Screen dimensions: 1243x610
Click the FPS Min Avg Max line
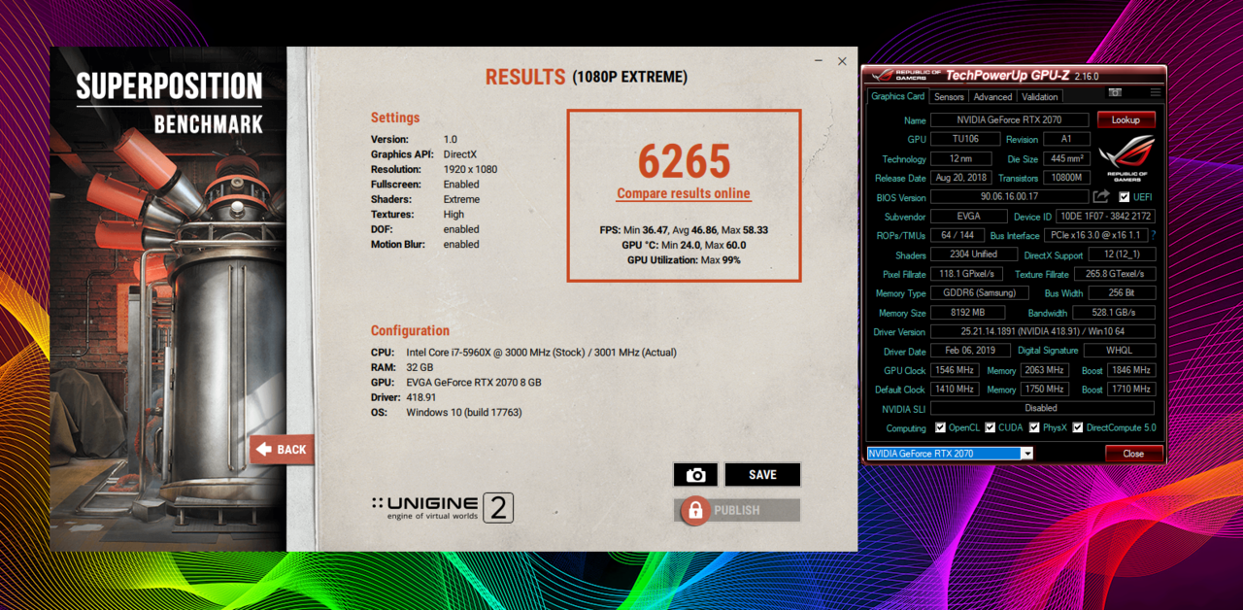tap(684, 230)
